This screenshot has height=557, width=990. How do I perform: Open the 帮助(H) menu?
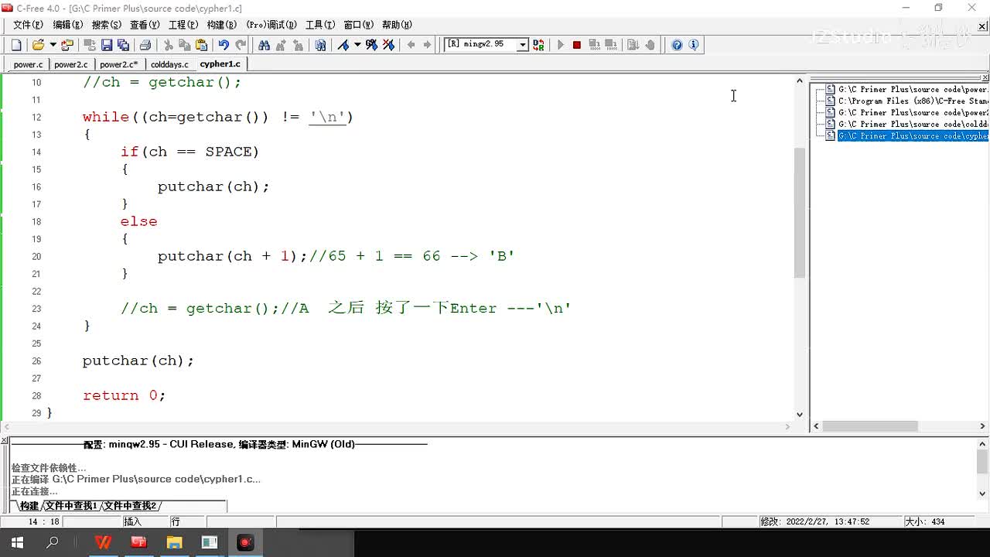(397, 25)
